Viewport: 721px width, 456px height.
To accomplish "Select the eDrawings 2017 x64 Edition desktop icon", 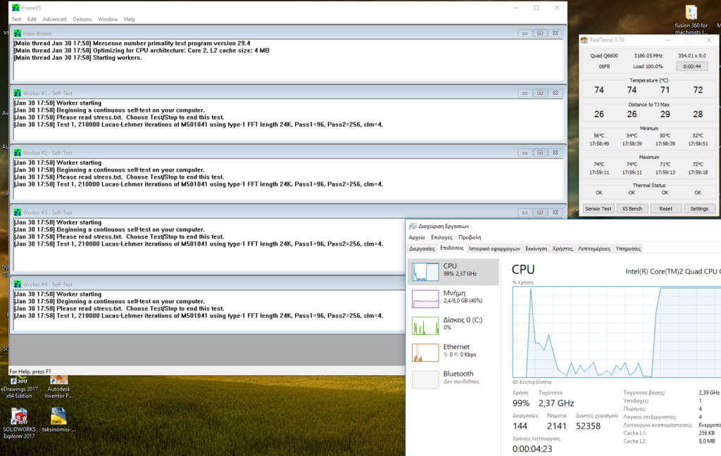I will (19, 387).
